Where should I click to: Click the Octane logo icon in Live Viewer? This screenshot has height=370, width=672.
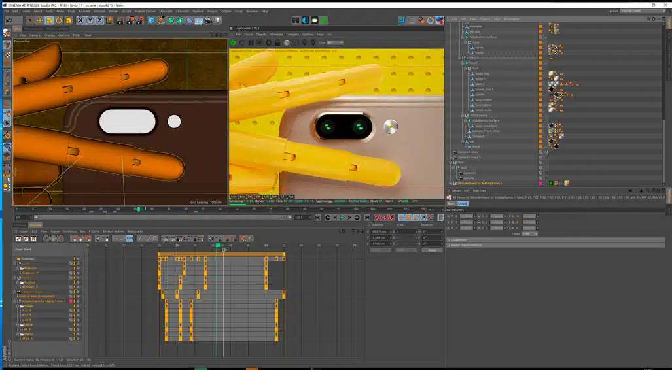tap(233, 42)
